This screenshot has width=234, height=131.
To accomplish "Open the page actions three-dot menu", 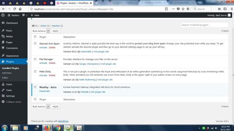I will click(173, 9).
